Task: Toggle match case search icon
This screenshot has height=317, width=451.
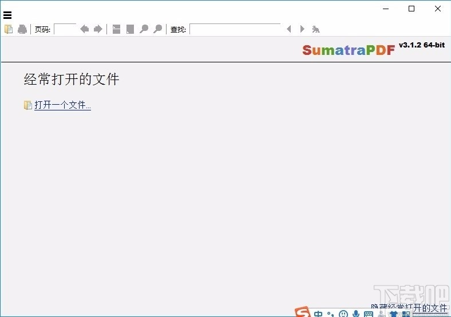Action: coord(316,29)
